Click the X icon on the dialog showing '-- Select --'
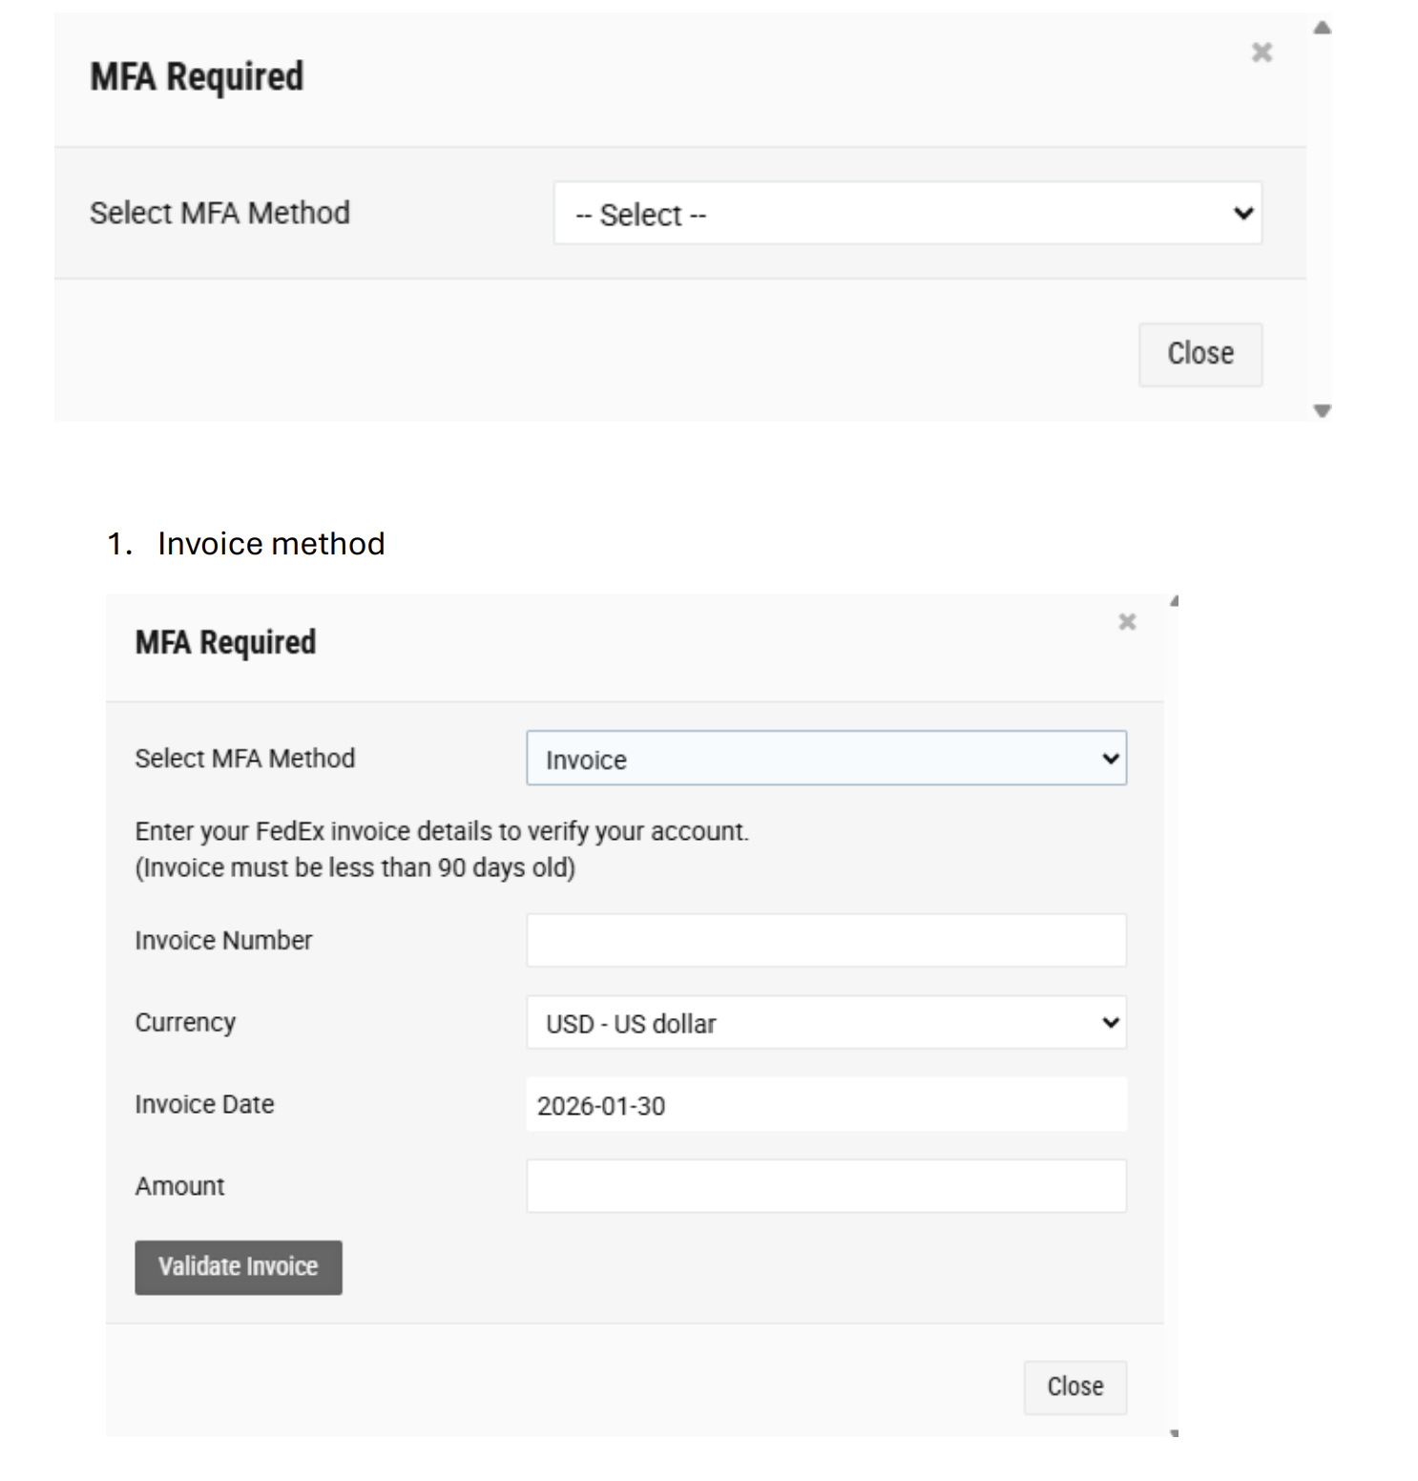This screenshot has width=1418, height=1481. tap(1262, 52)
